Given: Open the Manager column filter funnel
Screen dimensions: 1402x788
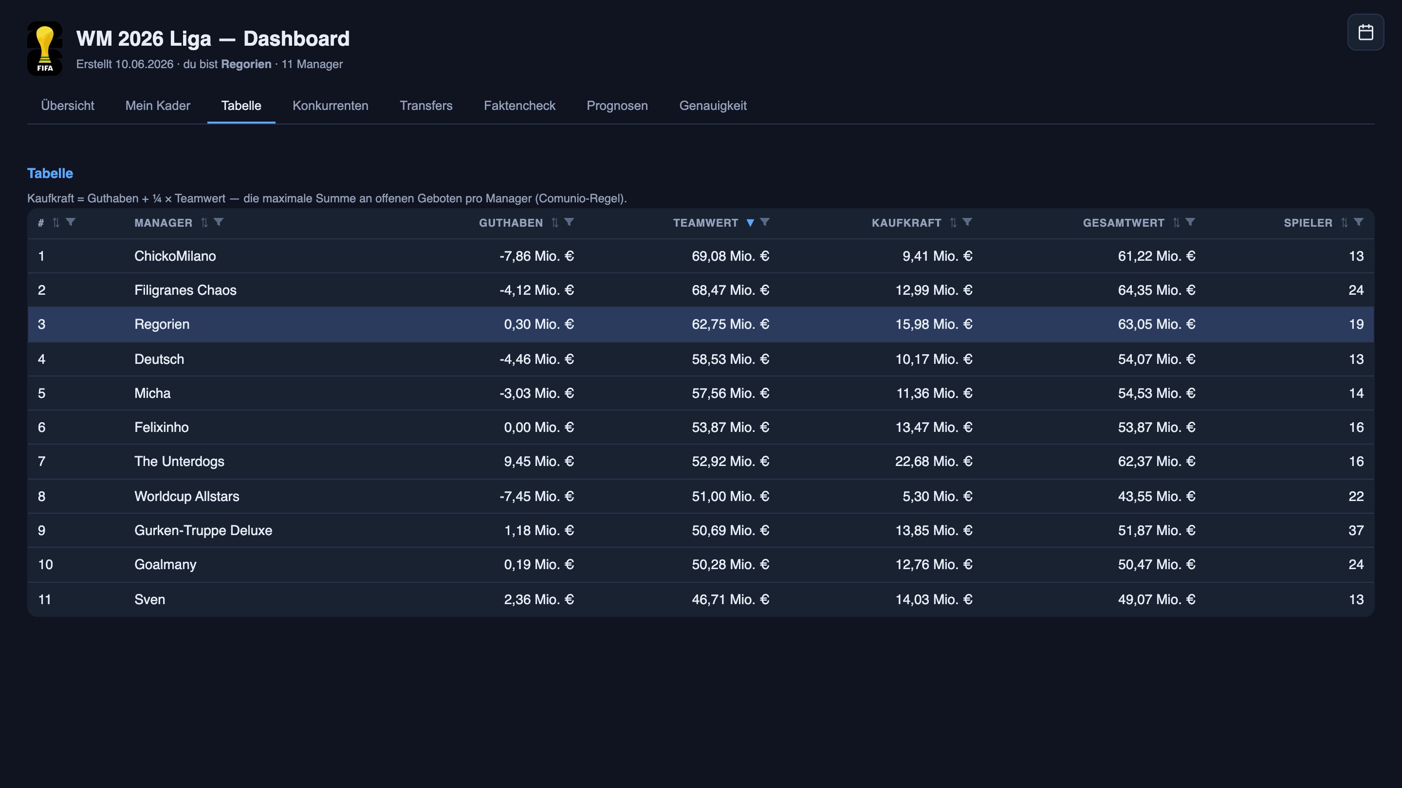Looking at the screenshot, I should coord(219,222).
